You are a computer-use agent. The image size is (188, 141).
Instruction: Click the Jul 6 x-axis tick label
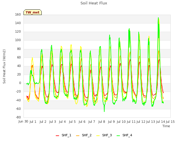coord(82,122)
